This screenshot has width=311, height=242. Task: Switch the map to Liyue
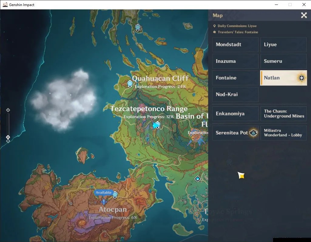pyautogui.click(x=283, y=45)
